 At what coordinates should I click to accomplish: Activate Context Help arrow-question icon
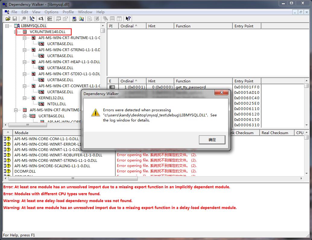(128, 19)
